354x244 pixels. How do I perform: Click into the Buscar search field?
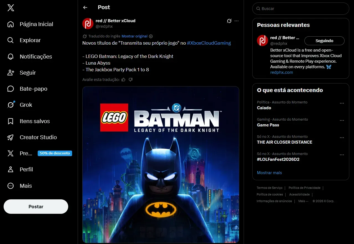pyautogui.click(x=300, y=9)
